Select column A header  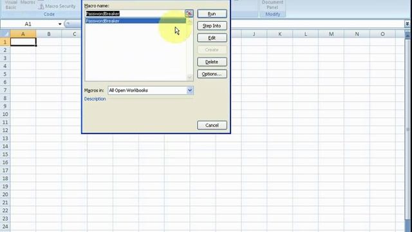click(23, 34)
